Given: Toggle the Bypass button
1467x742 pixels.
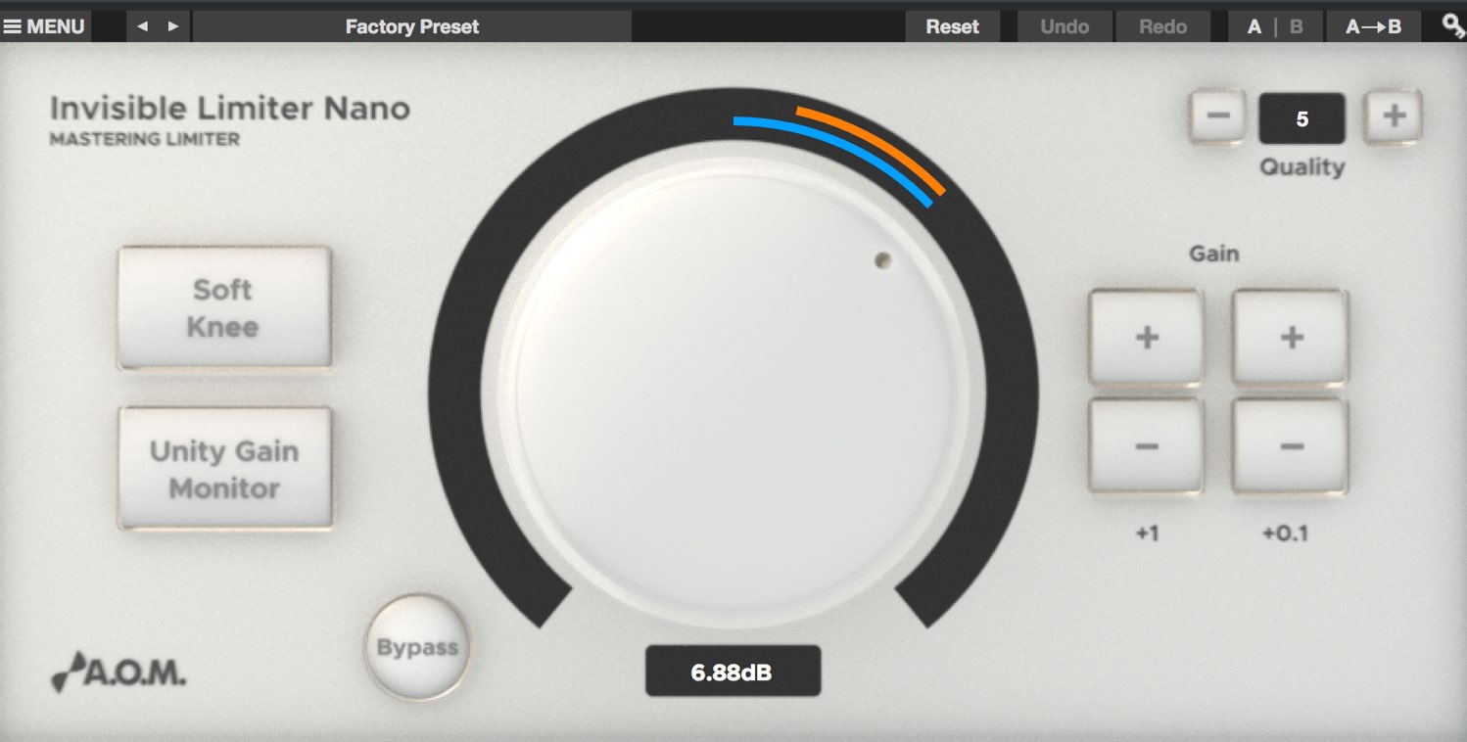Looking at the screenshot, I should [417, 648].
